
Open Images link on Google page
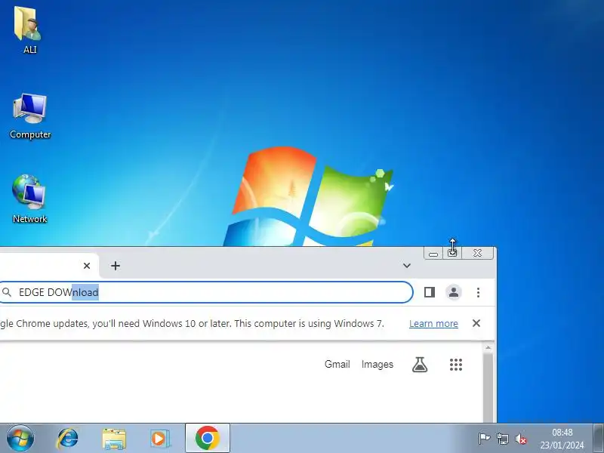point(377,364)
